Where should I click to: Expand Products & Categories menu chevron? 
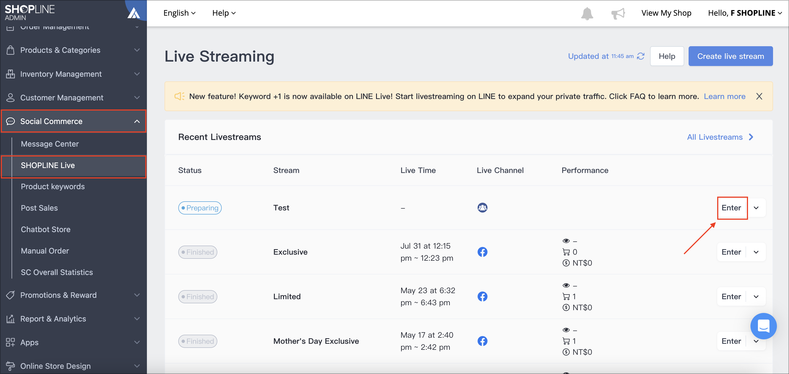click(x=137, y=50)
